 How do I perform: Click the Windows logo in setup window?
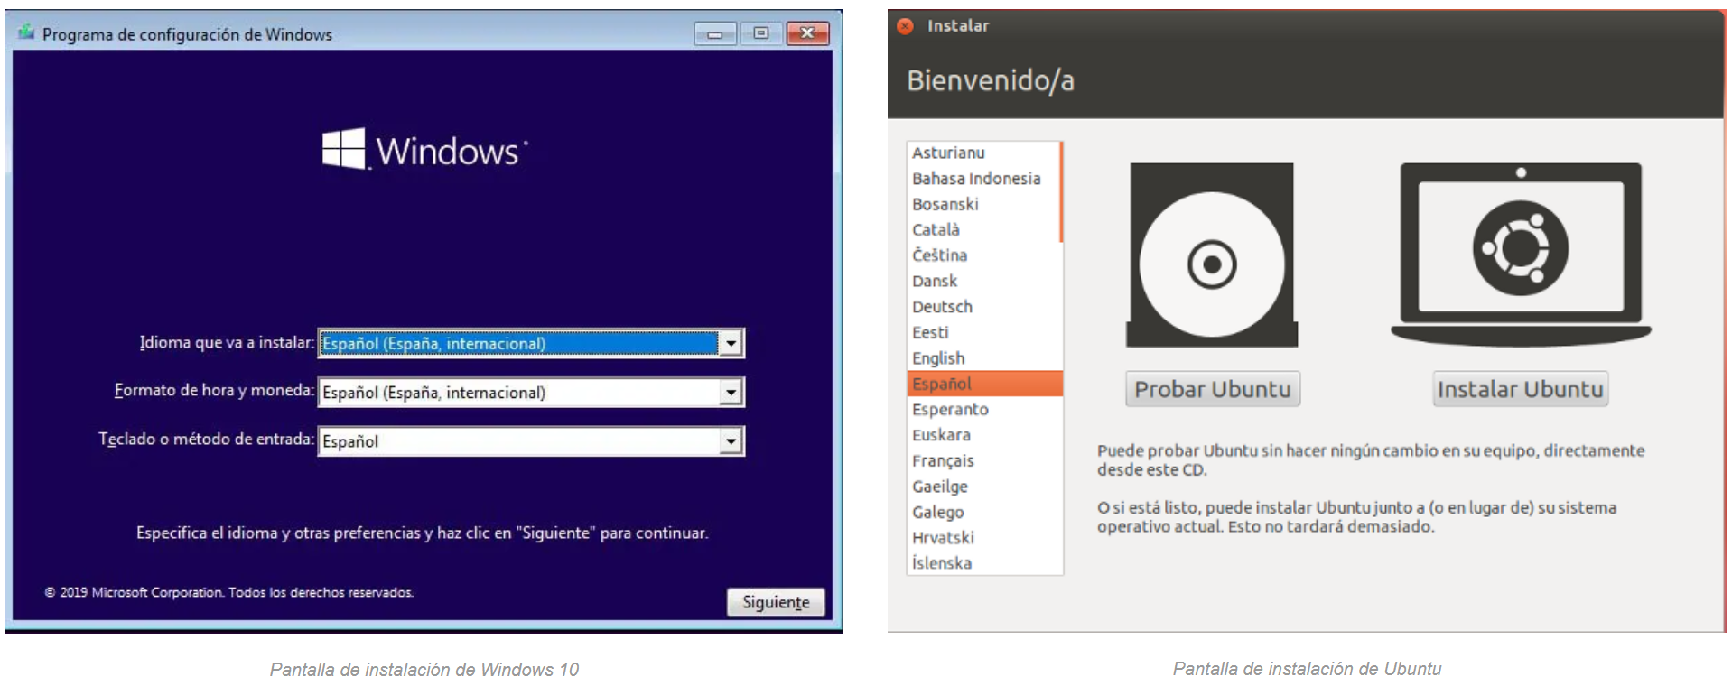point(344,149)
